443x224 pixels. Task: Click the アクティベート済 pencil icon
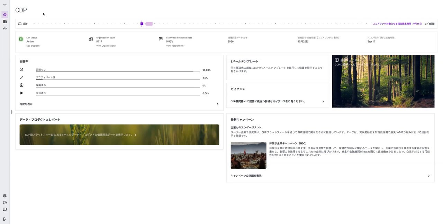pyautogui.click(x=21, y=77)
